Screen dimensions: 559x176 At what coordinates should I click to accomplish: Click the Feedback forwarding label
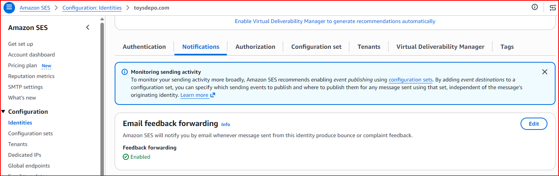pos(150,148)
